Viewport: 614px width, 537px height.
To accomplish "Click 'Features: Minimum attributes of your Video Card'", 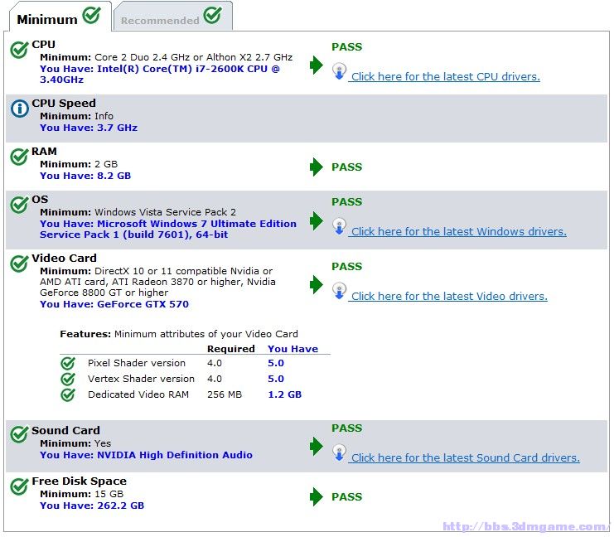I will point(179,334).
